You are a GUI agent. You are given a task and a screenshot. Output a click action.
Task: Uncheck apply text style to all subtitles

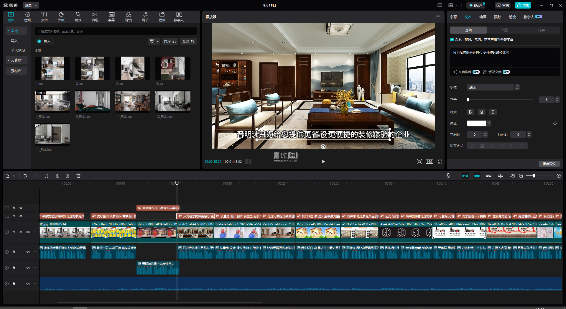(452, 40)
